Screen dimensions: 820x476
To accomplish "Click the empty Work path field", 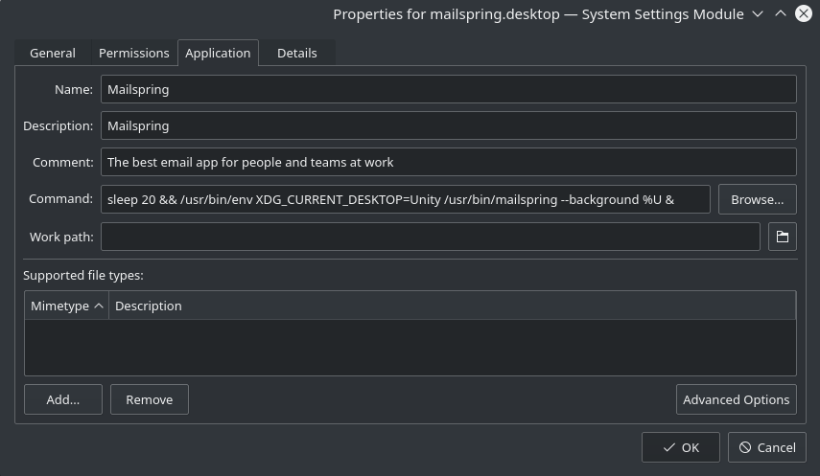I will tap(430, 237).
